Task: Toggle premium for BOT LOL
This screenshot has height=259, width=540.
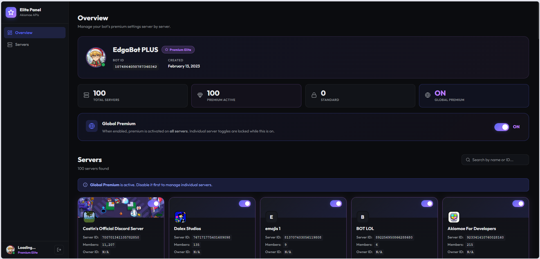Action: pyautogui.click(x=427, y=204)
